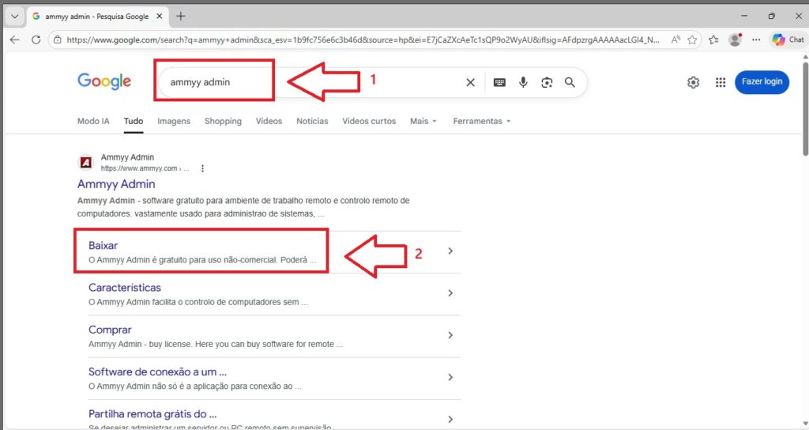The width and height of the screenshot is (809, 430).
Task: Open the Copilot Chat button
Action: click(x=788, y=40)
